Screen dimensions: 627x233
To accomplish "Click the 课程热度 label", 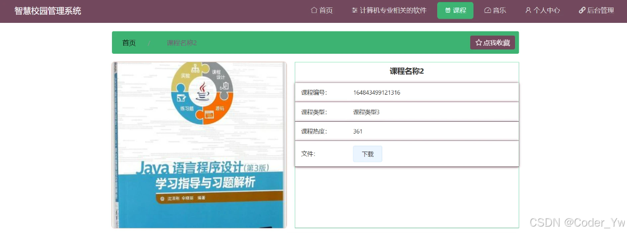I will click(314, 131).
